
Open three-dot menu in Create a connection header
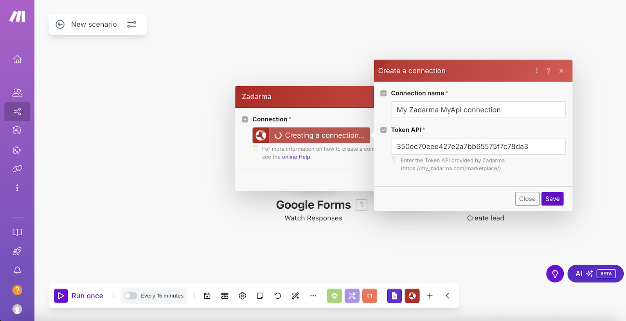(x=536, y=71)
